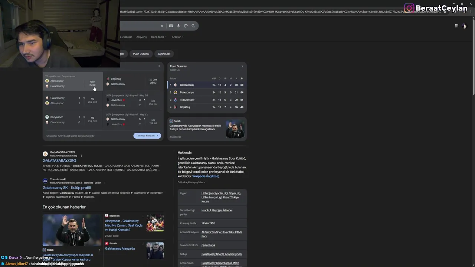Select the Trabzonspor standings row
This screenshot has height=267, width=475.
click(x=207, y=100)
